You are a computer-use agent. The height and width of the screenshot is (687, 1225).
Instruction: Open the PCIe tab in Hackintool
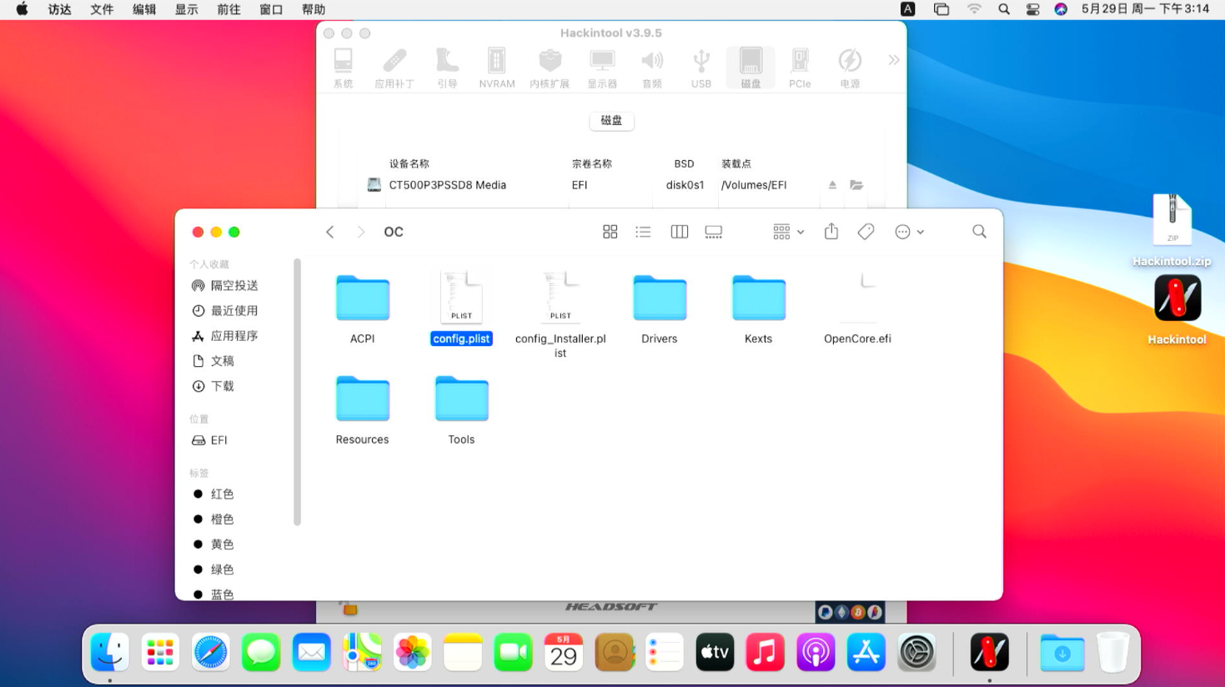point(800,68)
